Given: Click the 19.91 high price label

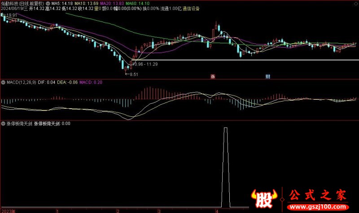Looking at the screenshot, I should [12, 15].
